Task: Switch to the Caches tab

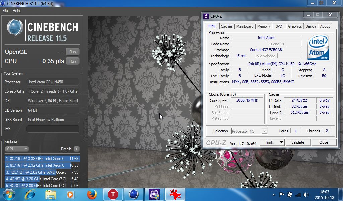Action: pyautogui.click(x=227, y=26)
